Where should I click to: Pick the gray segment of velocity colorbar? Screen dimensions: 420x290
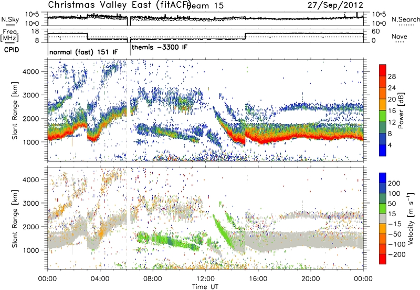click(383, 219)
